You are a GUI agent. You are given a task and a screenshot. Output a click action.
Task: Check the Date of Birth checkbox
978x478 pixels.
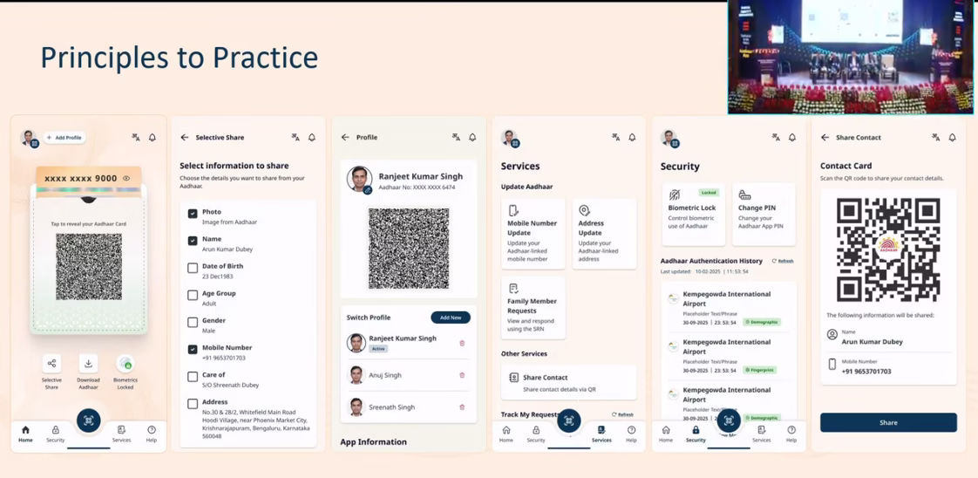pos(193,268)
